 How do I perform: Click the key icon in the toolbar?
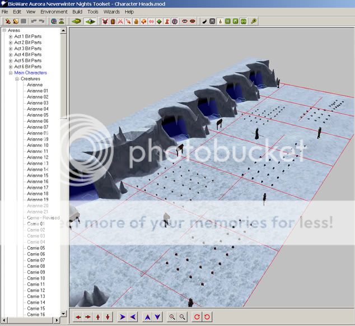(254, 21)
